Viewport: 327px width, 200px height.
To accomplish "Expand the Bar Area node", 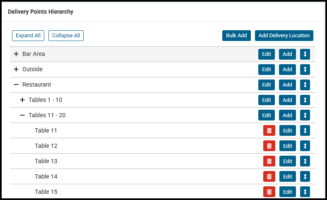I will pyautogui.click(x=16, y=54).
